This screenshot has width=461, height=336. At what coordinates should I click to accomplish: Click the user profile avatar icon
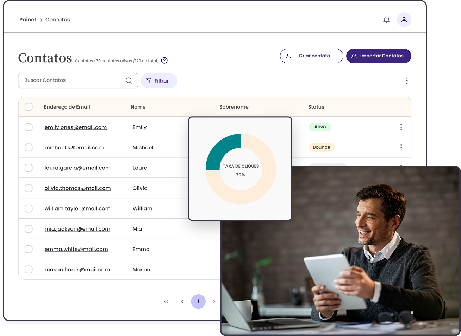pyautogui.click(x=404, y=19)
